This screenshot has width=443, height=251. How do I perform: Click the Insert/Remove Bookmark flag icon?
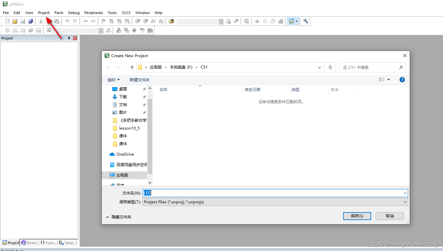[x=104, y=21]
